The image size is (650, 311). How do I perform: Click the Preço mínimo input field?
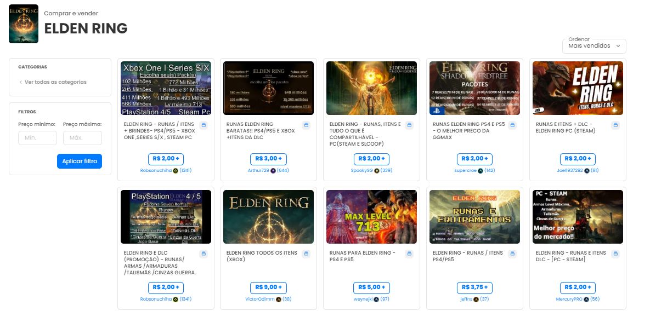click(37, 138)
